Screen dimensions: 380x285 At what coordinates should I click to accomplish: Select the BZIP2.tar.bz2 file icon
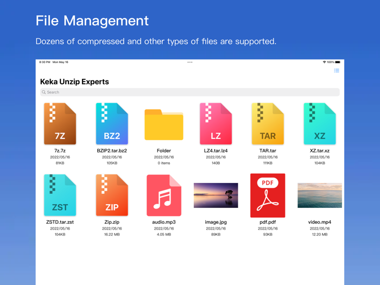coord(112,124)
